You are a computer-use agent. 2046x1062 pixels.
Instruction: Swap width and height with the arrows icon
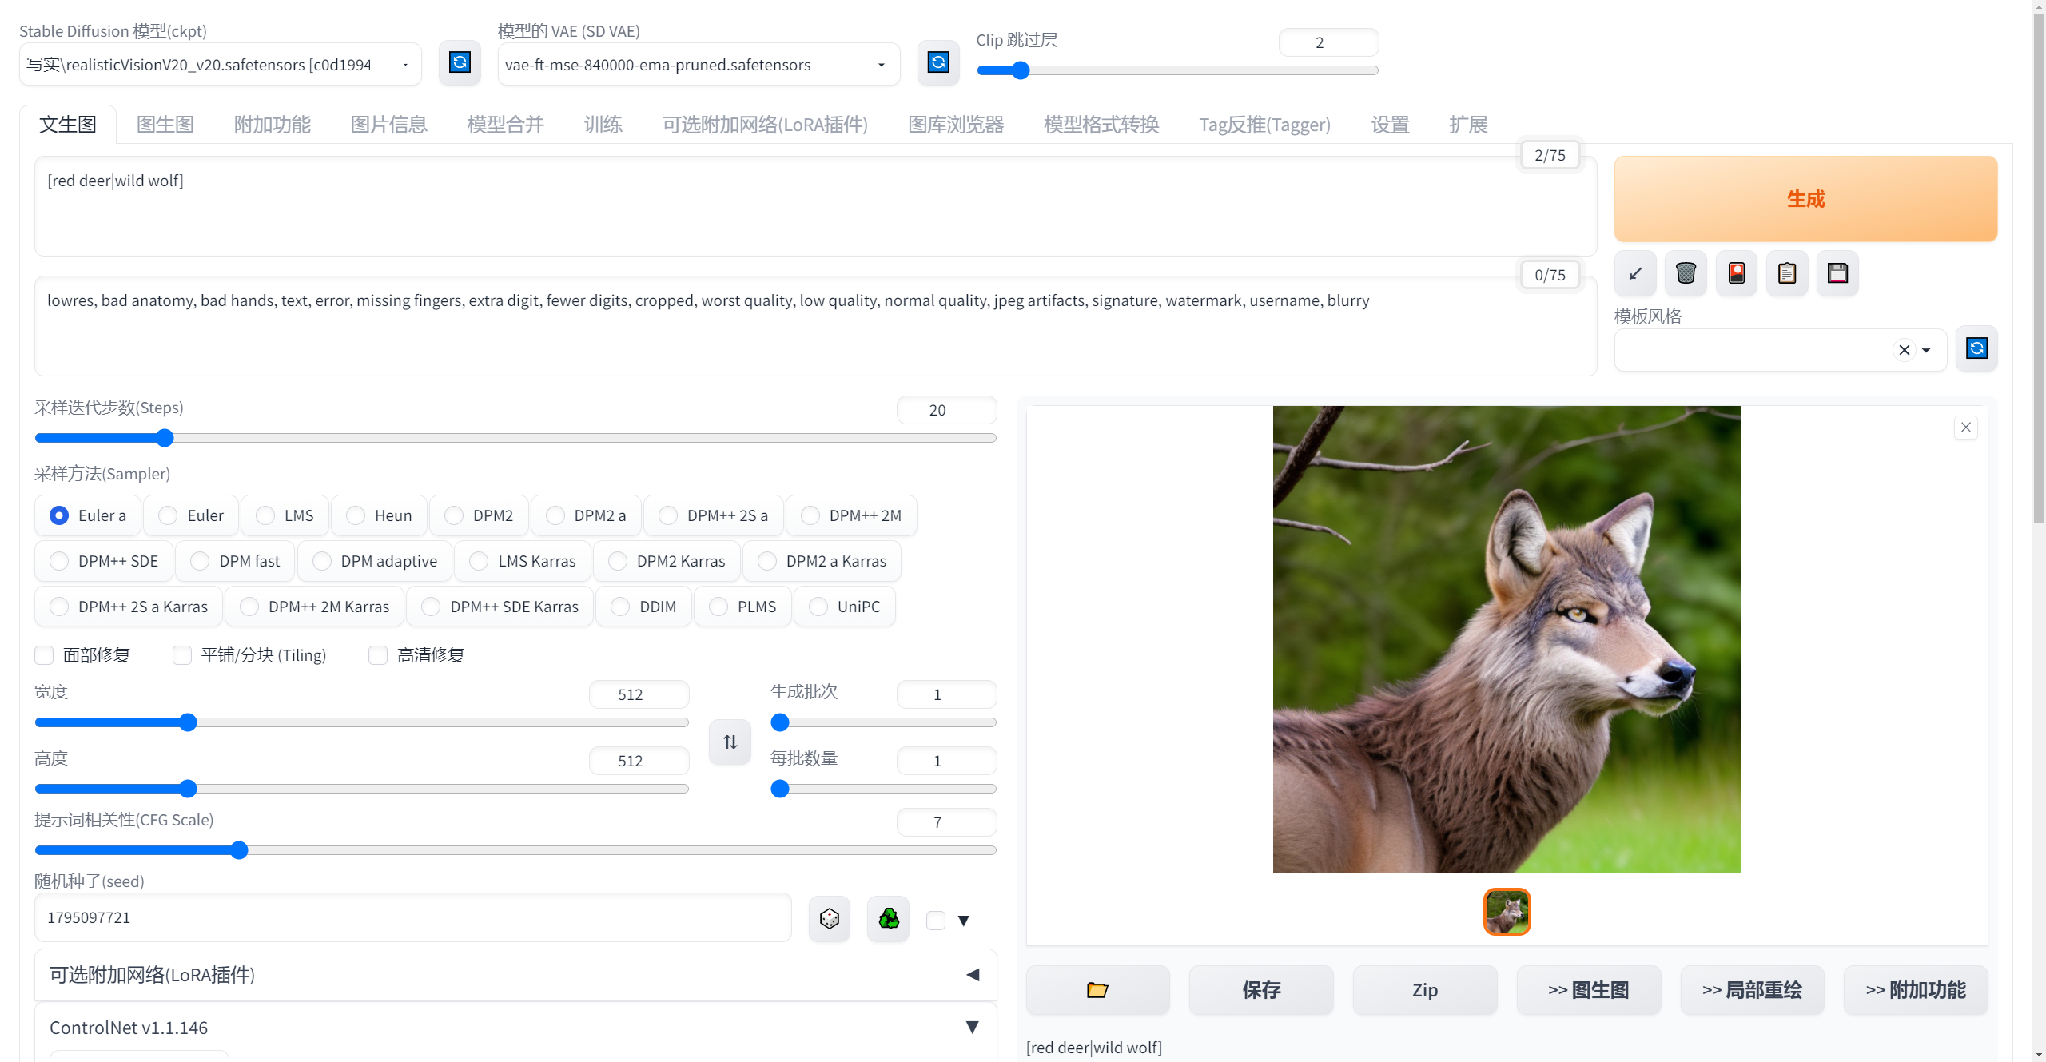click(x=730, y=742)
